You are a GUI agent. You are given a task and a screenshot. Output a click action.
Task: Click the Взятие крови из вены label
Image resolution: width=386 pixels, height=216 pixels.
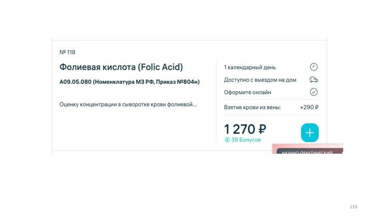pyautogui.click(x=253, y=107)
